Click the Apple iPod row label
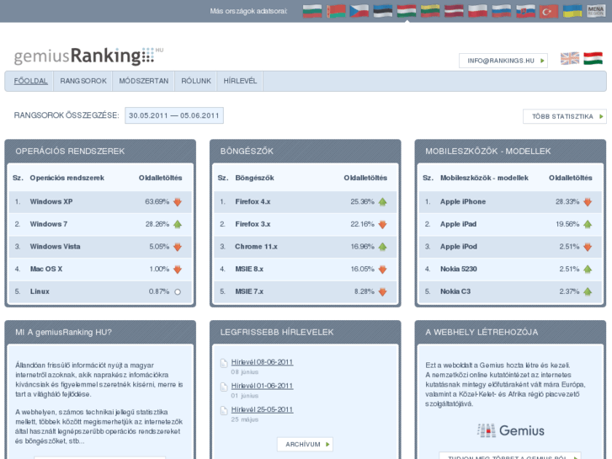Image resolution: width=612 pixels, height=459 pixels. [x=459, y=247]
